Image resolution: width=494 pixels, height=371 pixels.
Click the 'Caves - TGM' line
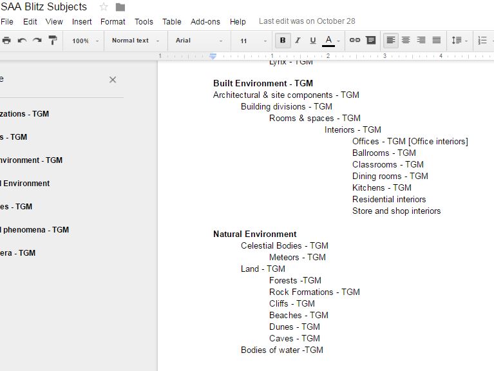[294, 338]
